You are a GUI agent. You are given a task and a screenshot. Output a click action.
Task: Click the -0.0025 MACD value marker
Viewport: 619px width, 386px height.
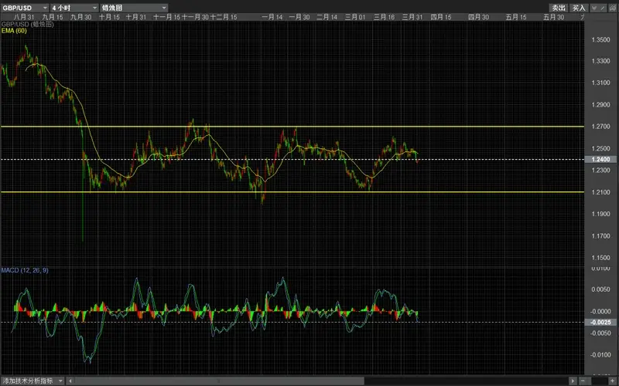[x=600, y=322]
